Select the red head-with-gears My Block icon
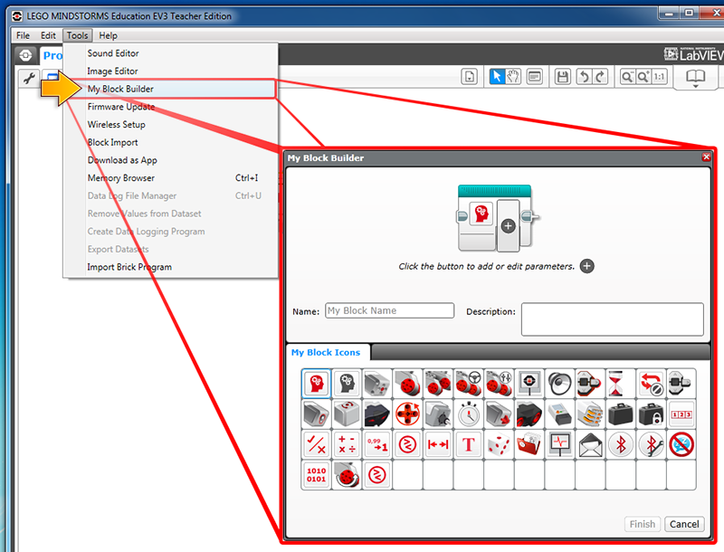The width and height of the screenshot is (724, 552). click(x=316, y=384)
